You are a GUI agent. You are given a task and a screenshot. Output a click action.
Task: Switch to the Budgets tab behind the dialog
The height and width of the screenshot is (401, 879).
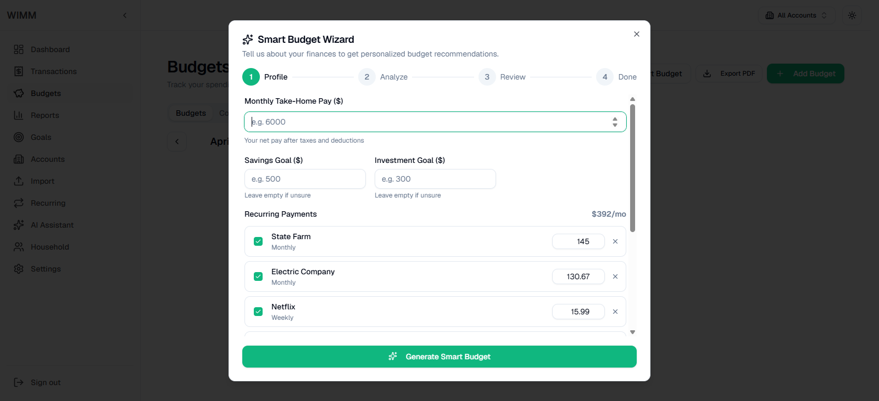[191, 113]
